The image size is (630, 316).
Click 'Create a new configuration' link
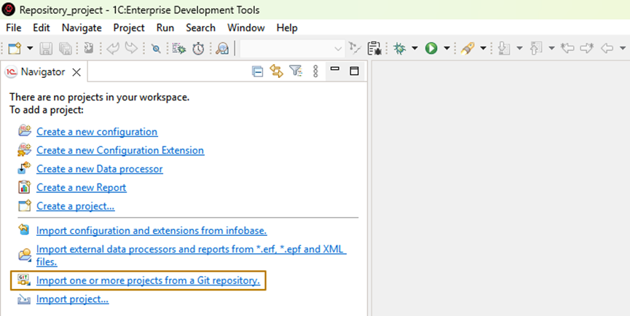(97, 132)
